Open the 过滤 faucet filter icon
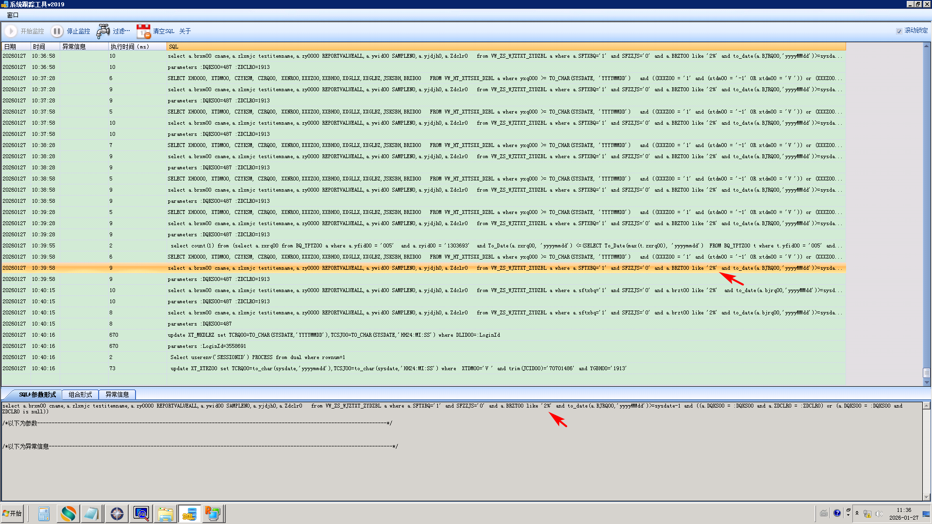Screen dimensions: 932x524 (x=103, y=31)
